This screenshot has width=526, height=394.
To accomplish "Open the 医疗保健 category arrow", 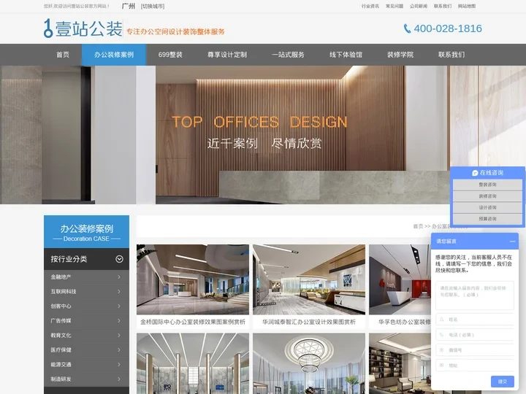I will (119, 349).
